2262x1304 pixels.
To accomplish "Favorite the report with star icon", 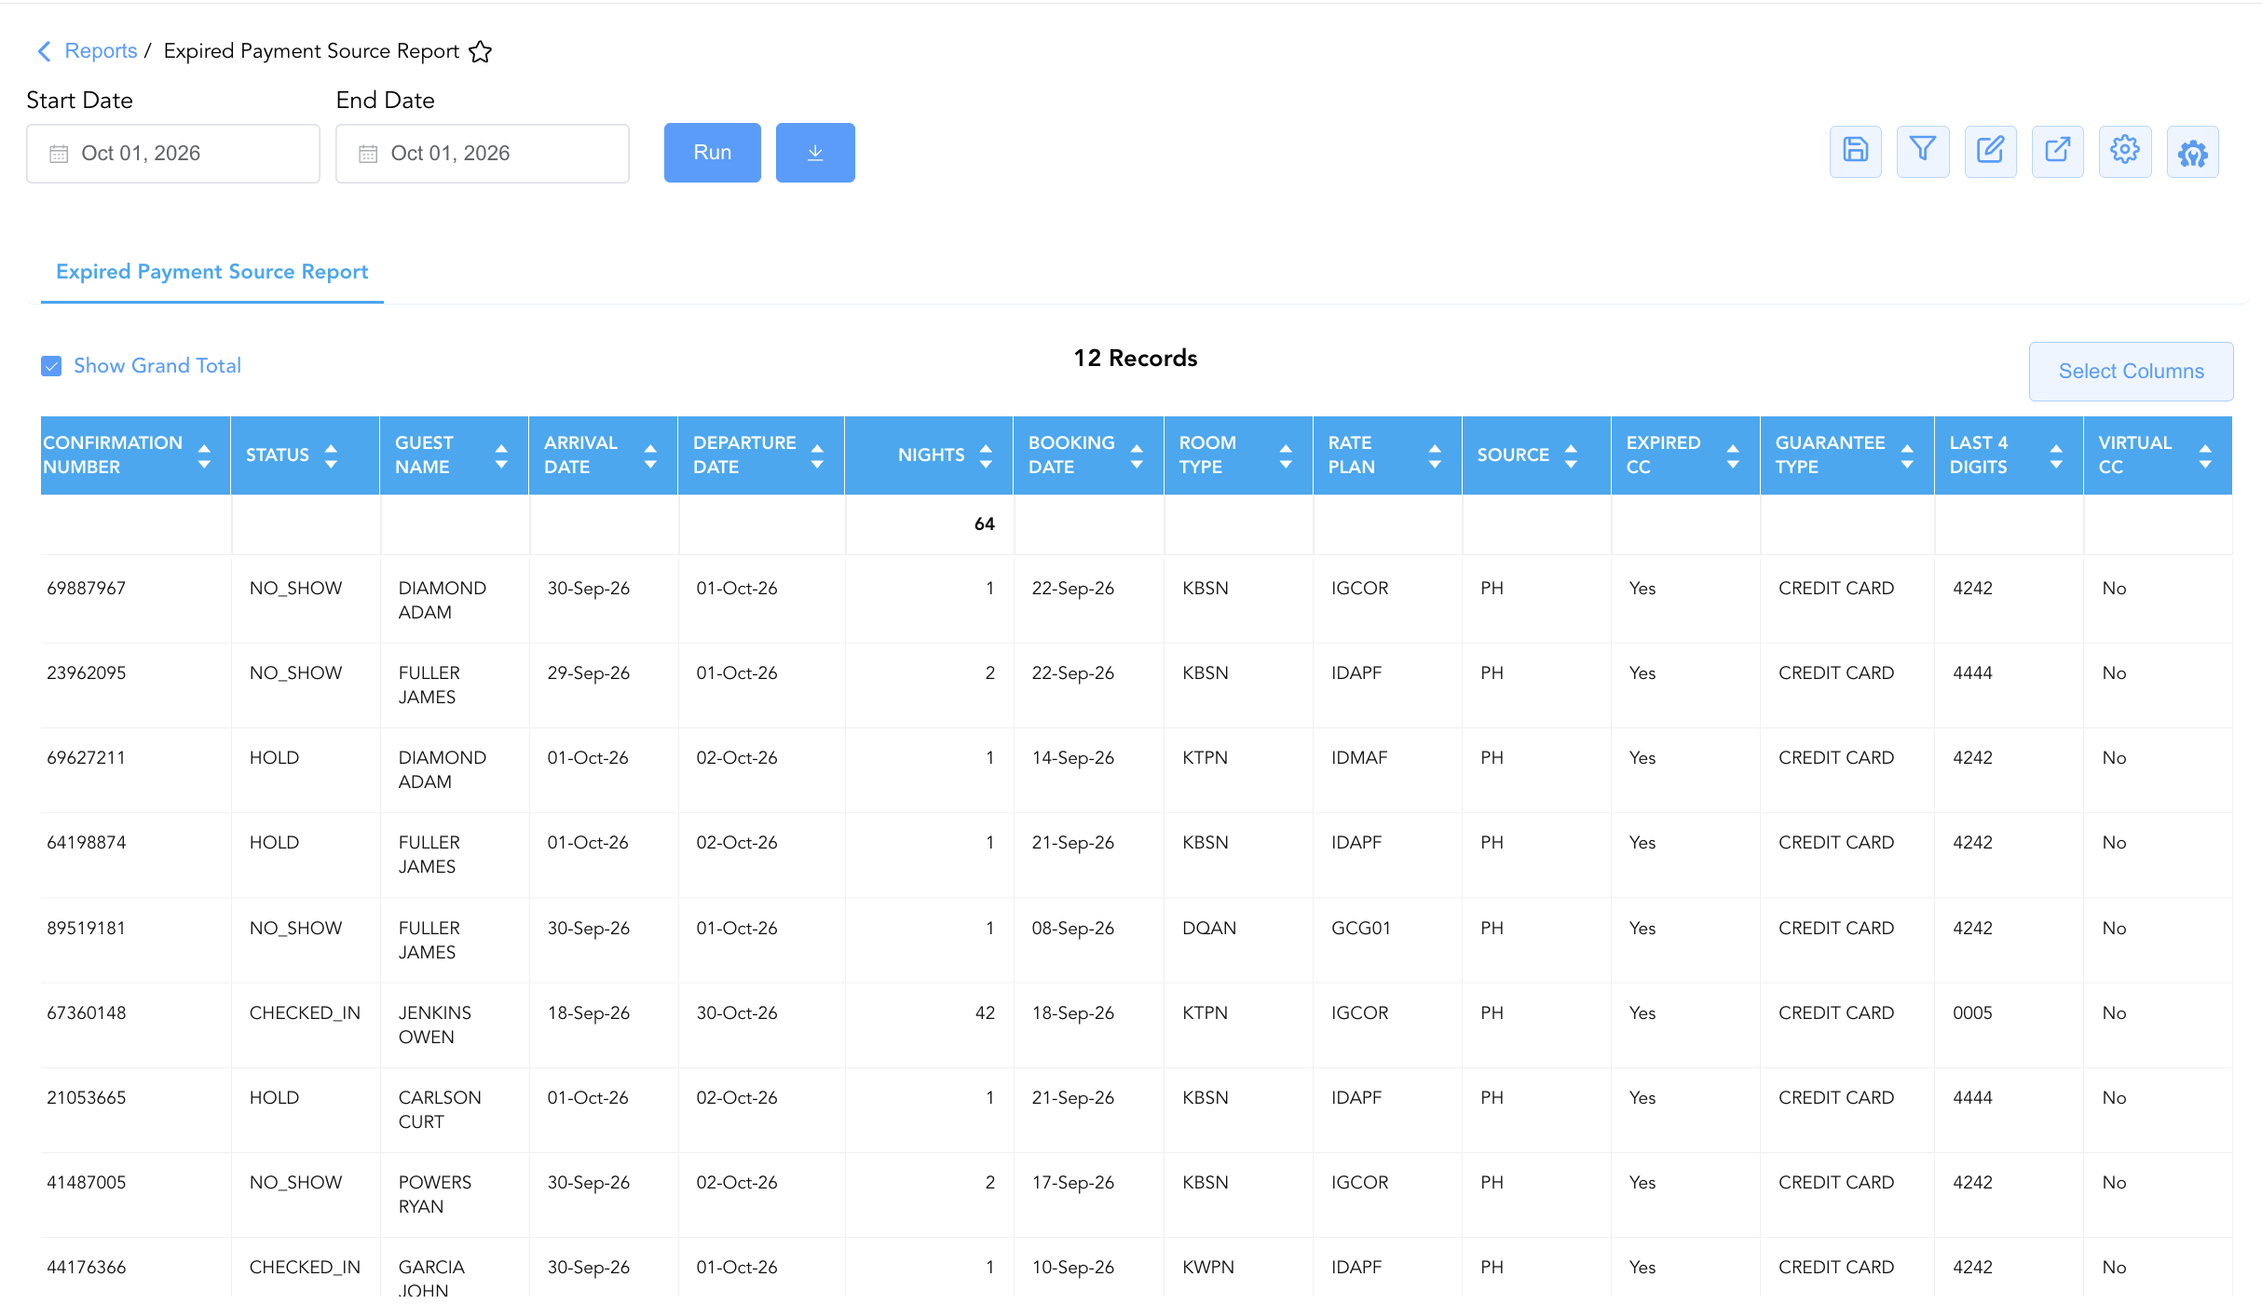I will [x=480, y=51].
